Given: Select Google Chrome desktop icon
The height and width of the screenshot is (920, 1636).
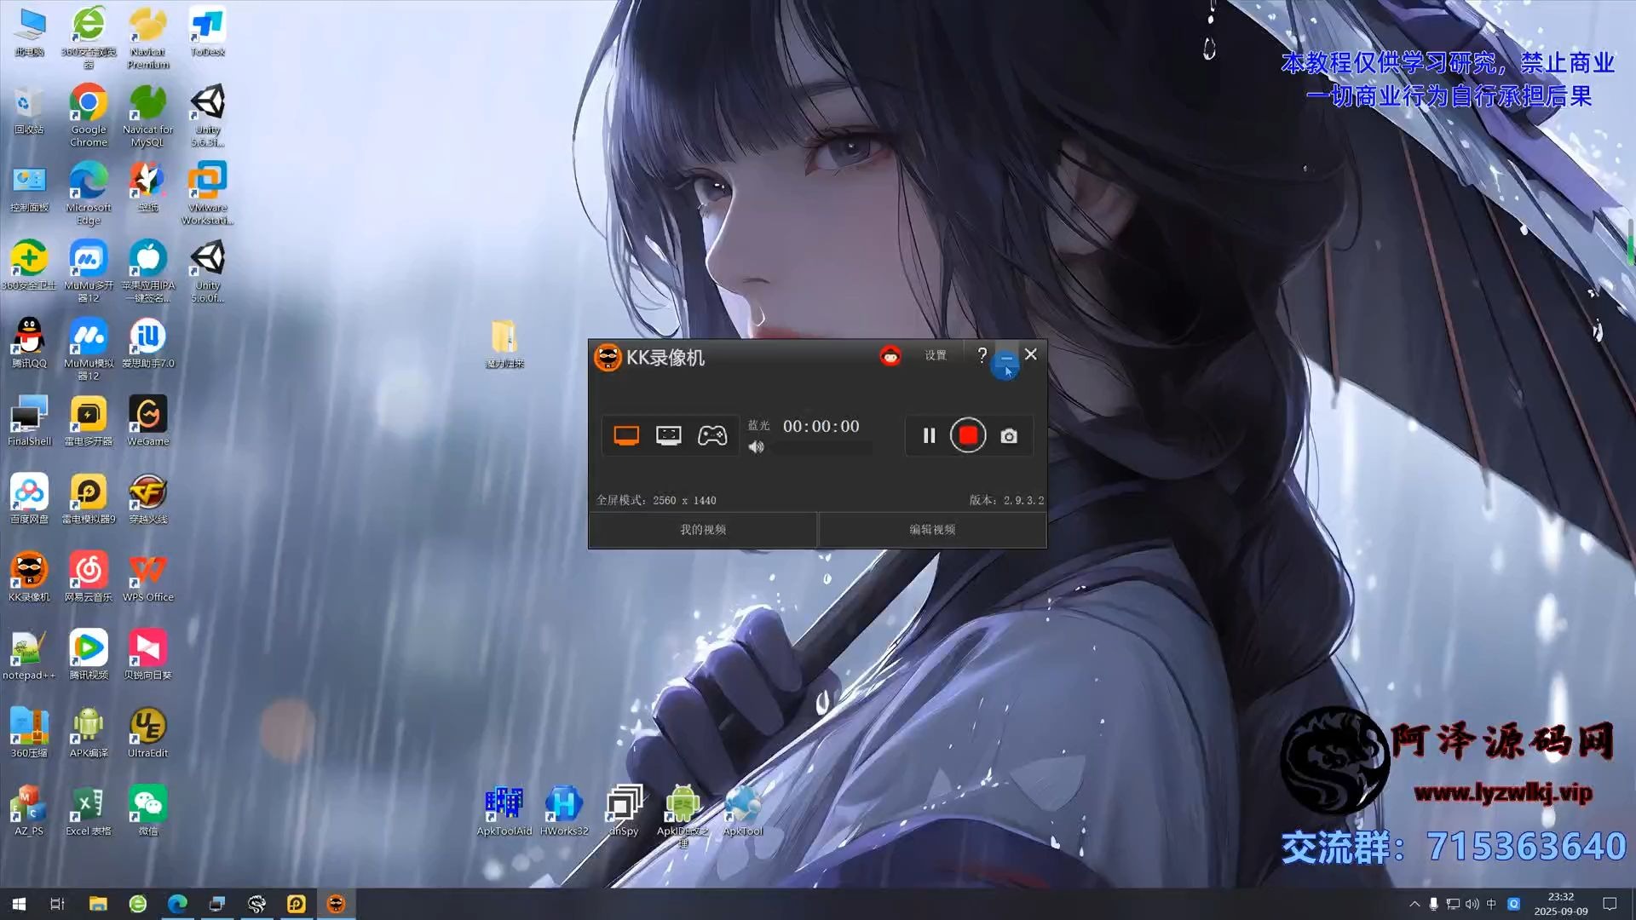Looking at the screenshot, I should (x=89, y=115).
